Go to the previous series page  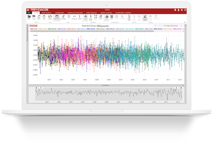pos(156,26)
